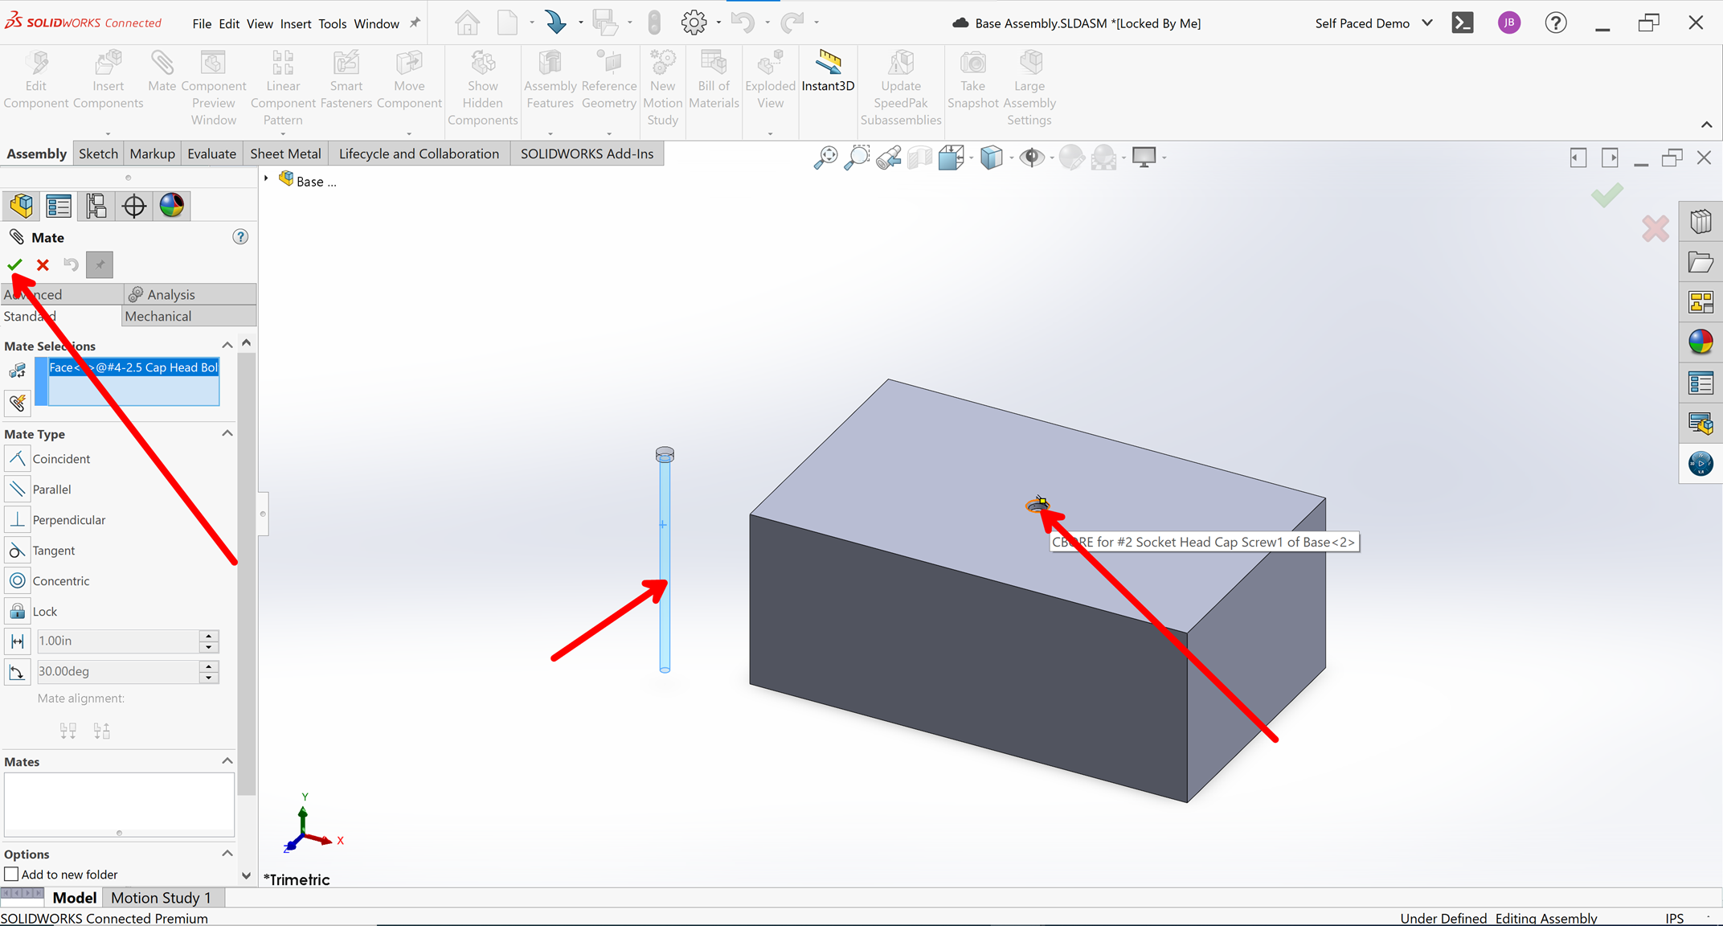Expand the Base assembly tree node
This screenshot has width=1723, height=926.
tap(266, 178)
